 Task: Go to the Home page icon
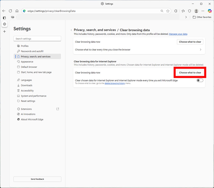coord(17,11)
